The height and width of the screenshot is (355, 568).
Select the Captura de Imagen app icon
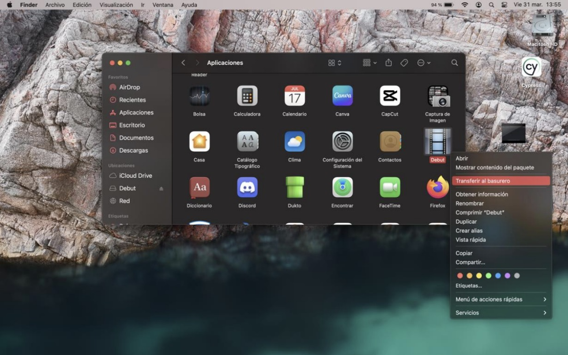[438, 96]
